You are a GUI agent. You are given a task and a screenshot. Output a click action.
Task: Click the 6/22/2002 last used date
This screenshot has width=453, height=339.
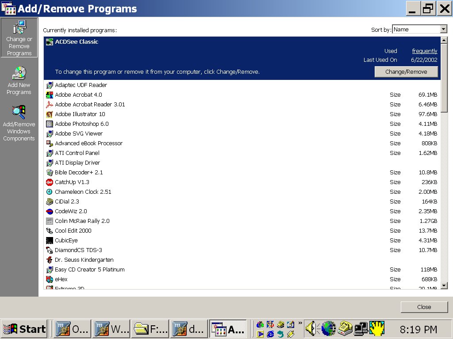pyautogui.click(x=424, y=60)
